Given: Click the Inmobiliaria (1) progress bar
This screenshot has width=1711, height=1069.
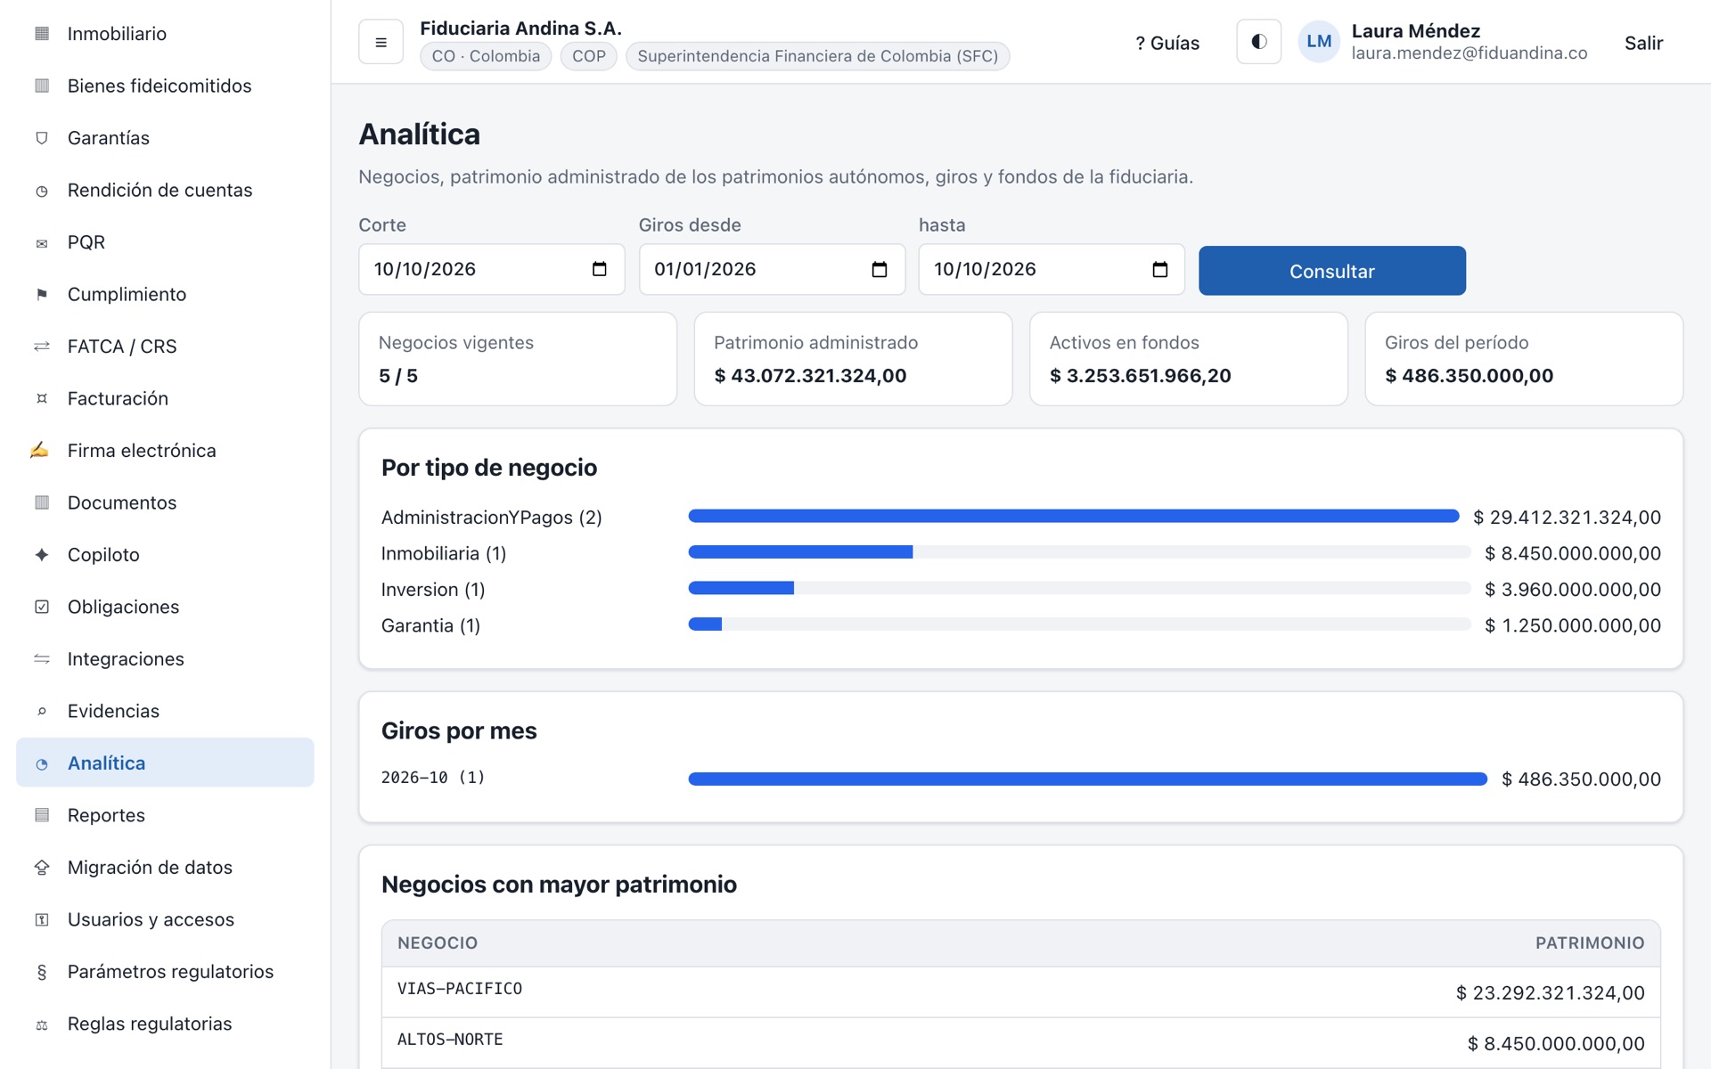Looking at the screenshot, I should point(1079,552).
